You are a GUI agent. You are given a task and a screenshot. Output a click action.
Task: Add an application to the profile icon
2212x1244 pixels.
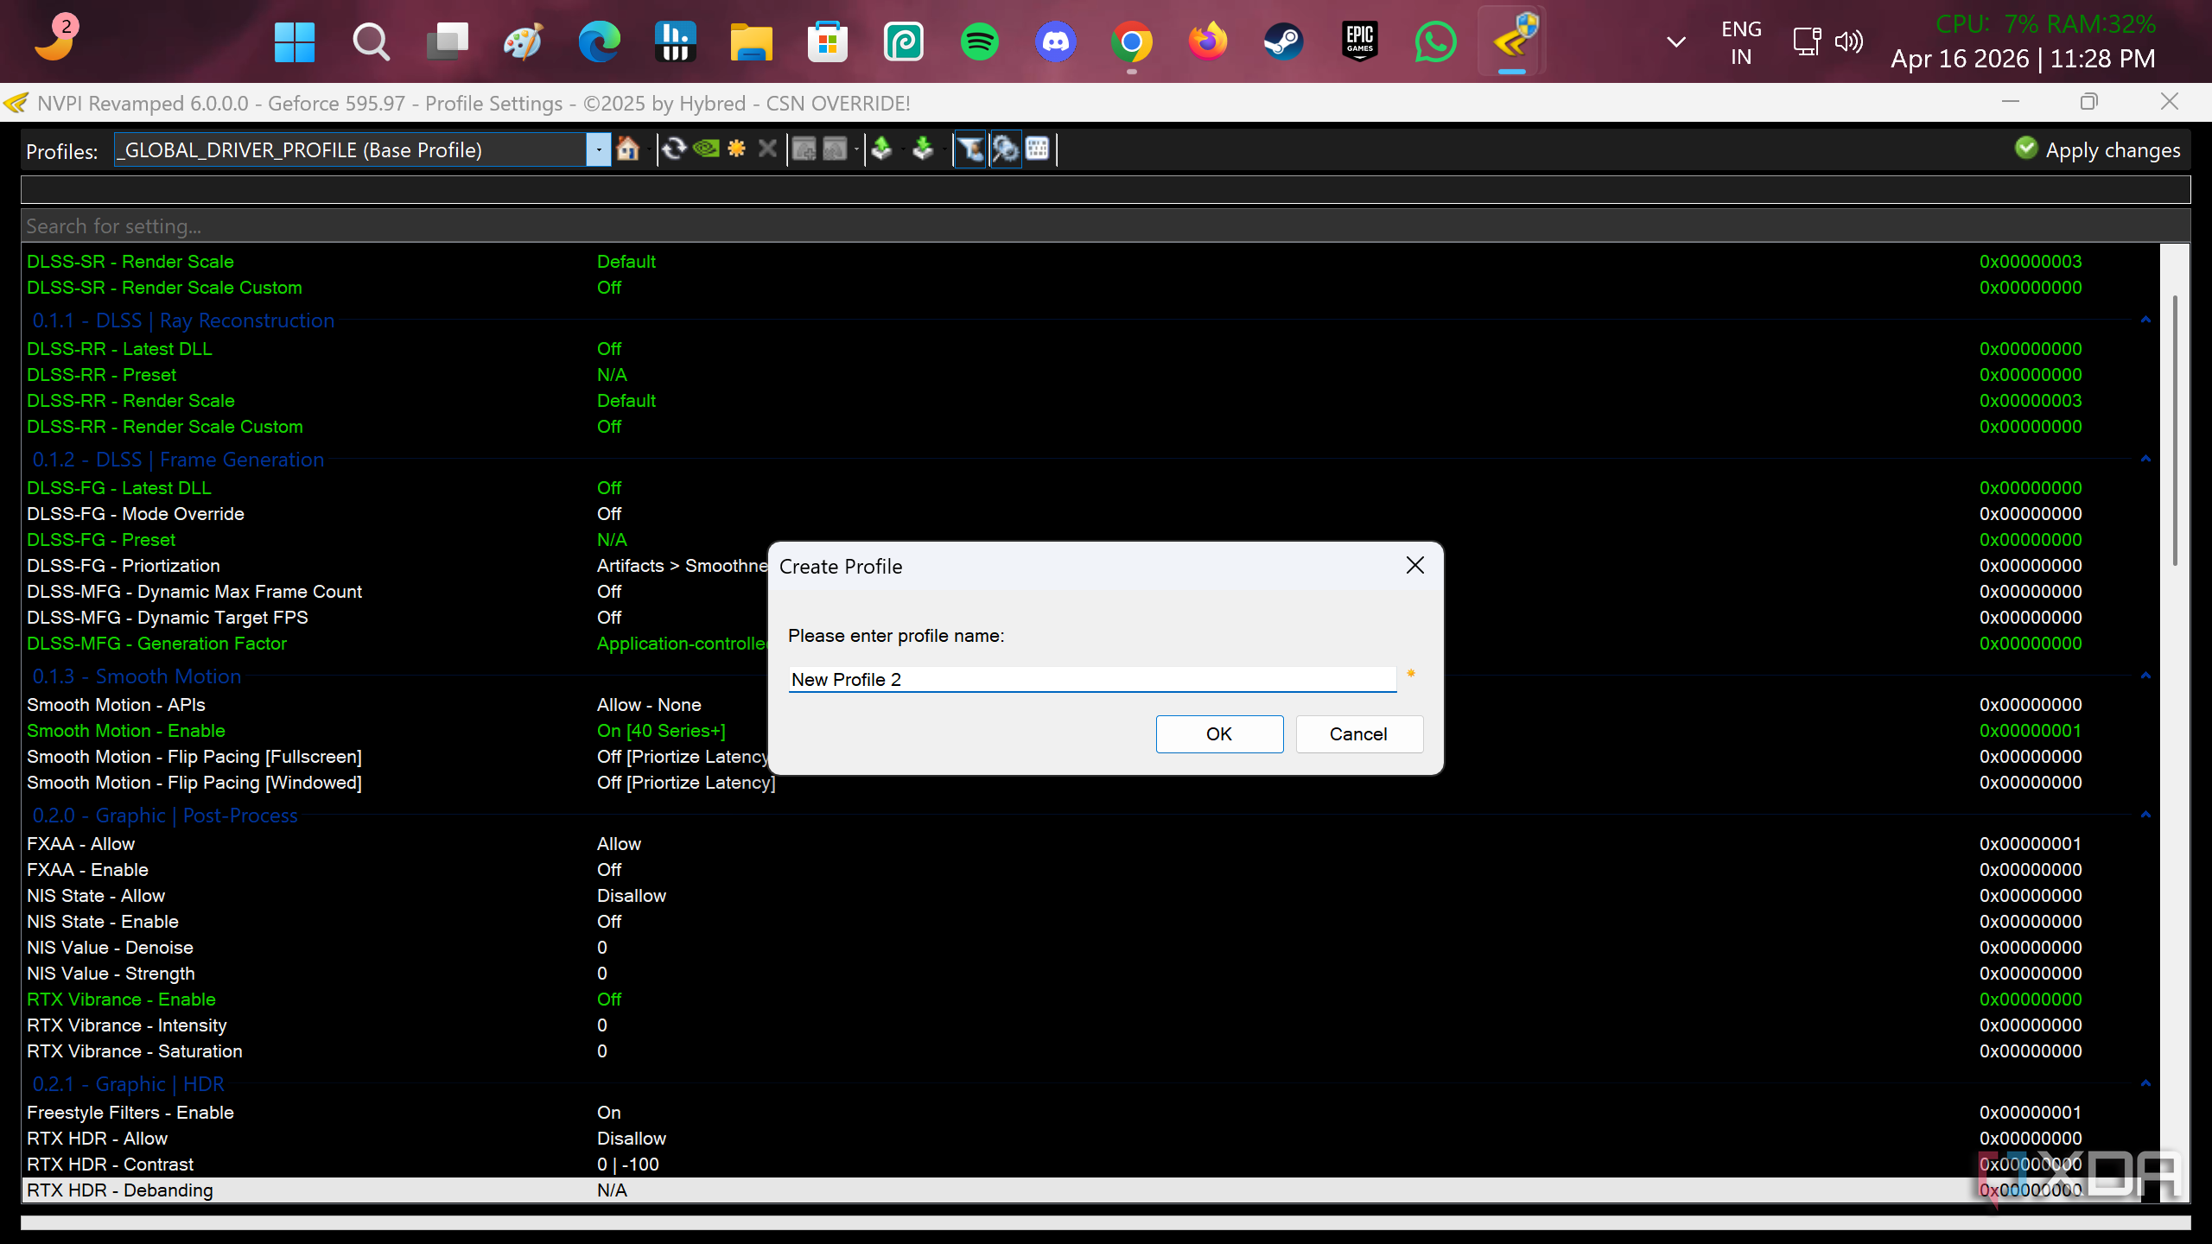(x=804, y=149)
